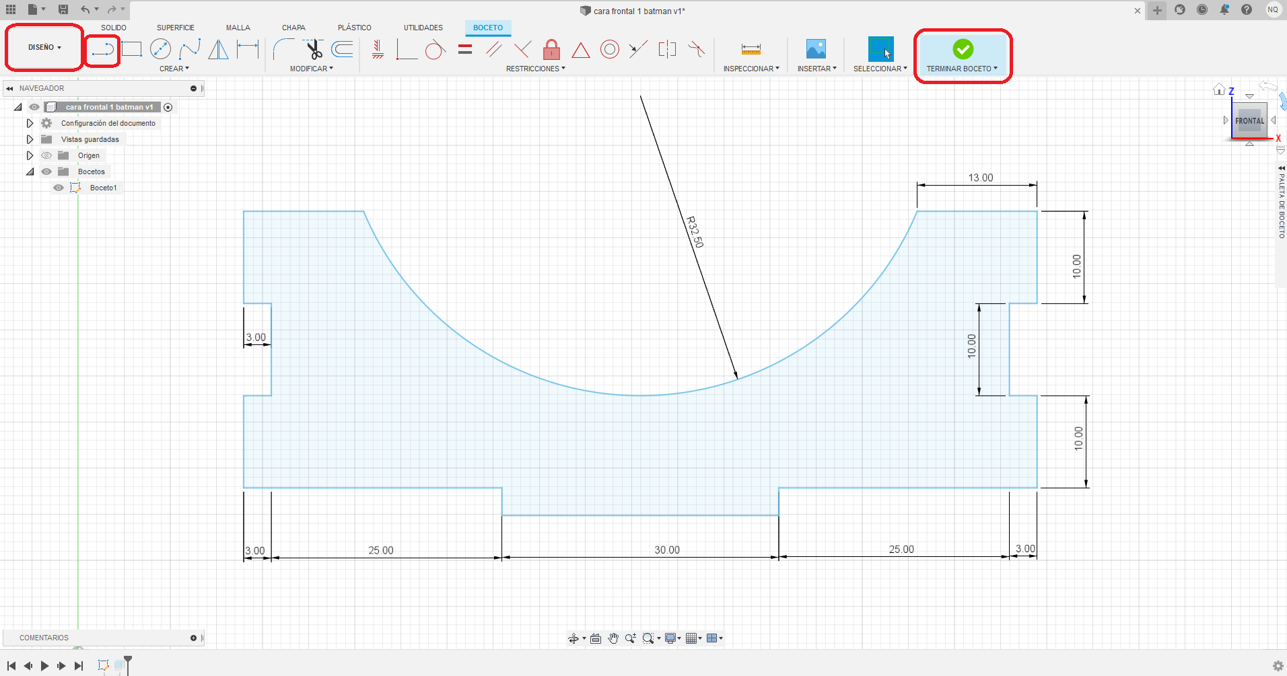This screenshot has height=676, width=1287.
Task: Apply the Fix/Unfix lock constraint
Action: coord(551,49)
